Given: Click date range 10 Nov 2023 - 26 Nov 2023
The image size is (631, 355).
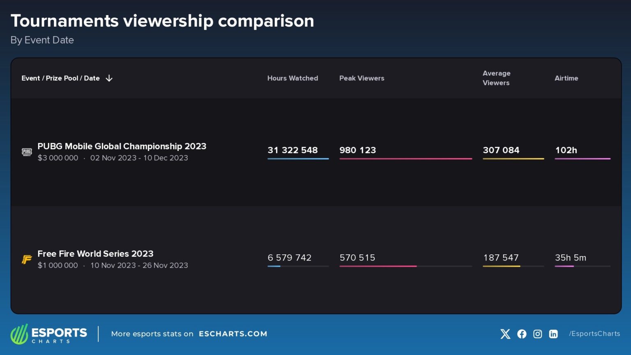Looking at the screenshot, I should pyautogui.click(x=139, y=265).
